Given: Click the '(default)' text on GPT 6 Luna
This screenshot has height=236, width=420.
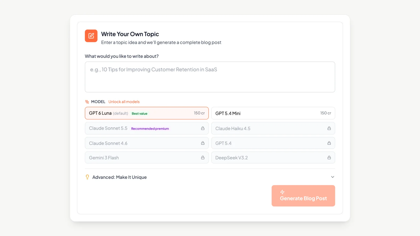Looking at the screenshot, I should [x=120, y=113].
